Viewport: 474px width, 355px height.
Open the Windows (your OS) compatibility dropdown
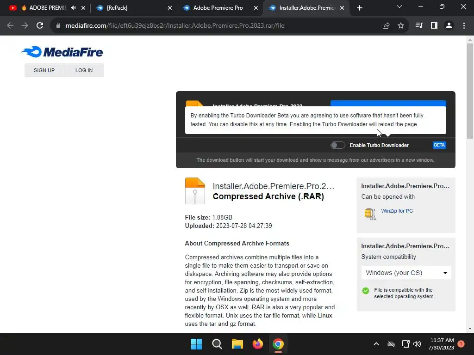click(406, 273)
